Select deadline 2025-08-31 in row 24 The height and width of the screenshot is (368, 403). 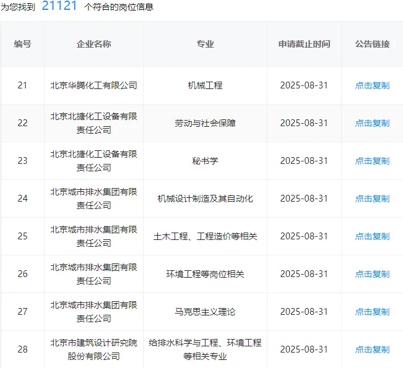tap(304, 199)
